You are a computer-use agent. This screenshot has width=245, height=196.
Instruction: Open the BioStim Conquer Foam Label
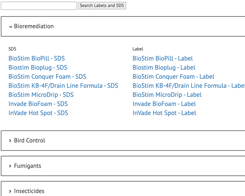(173, 76)
